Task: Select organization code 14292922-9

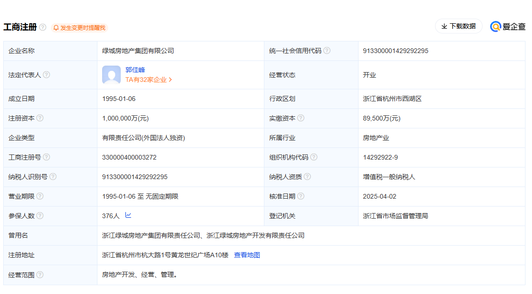Action: tap(380, 157)
